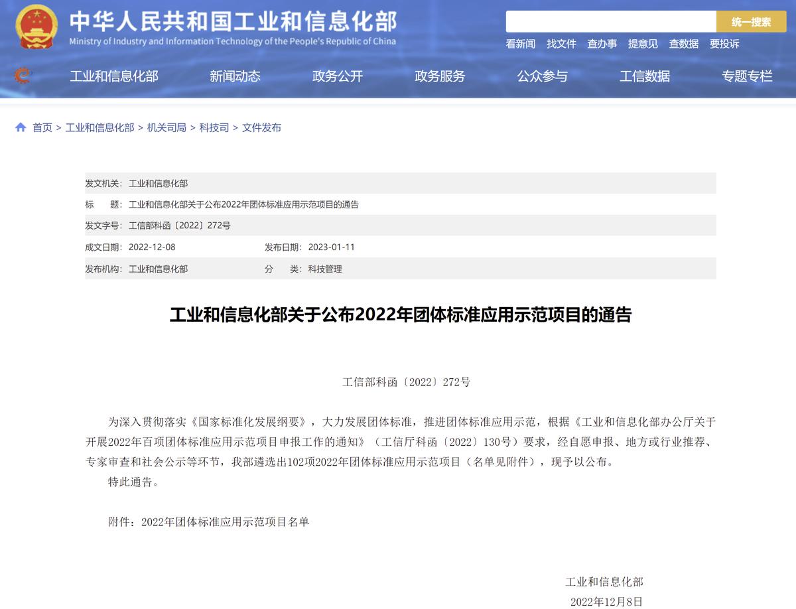Screen dimensions: 796x609
Task: Click the 科技司 breadcrumb link
Action: pos(214,127)
